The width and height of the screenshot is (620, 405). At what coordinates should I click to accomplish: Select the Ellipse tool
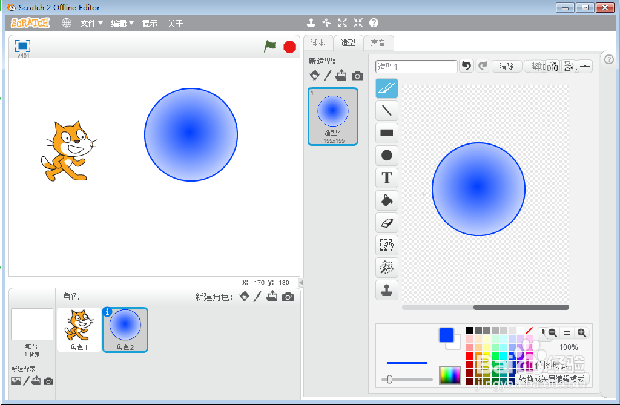pyautogui.click(x=386, y=156)
